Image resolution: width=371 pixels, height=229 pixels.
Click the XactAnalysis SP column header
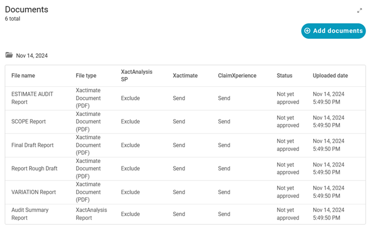[137, 76]
